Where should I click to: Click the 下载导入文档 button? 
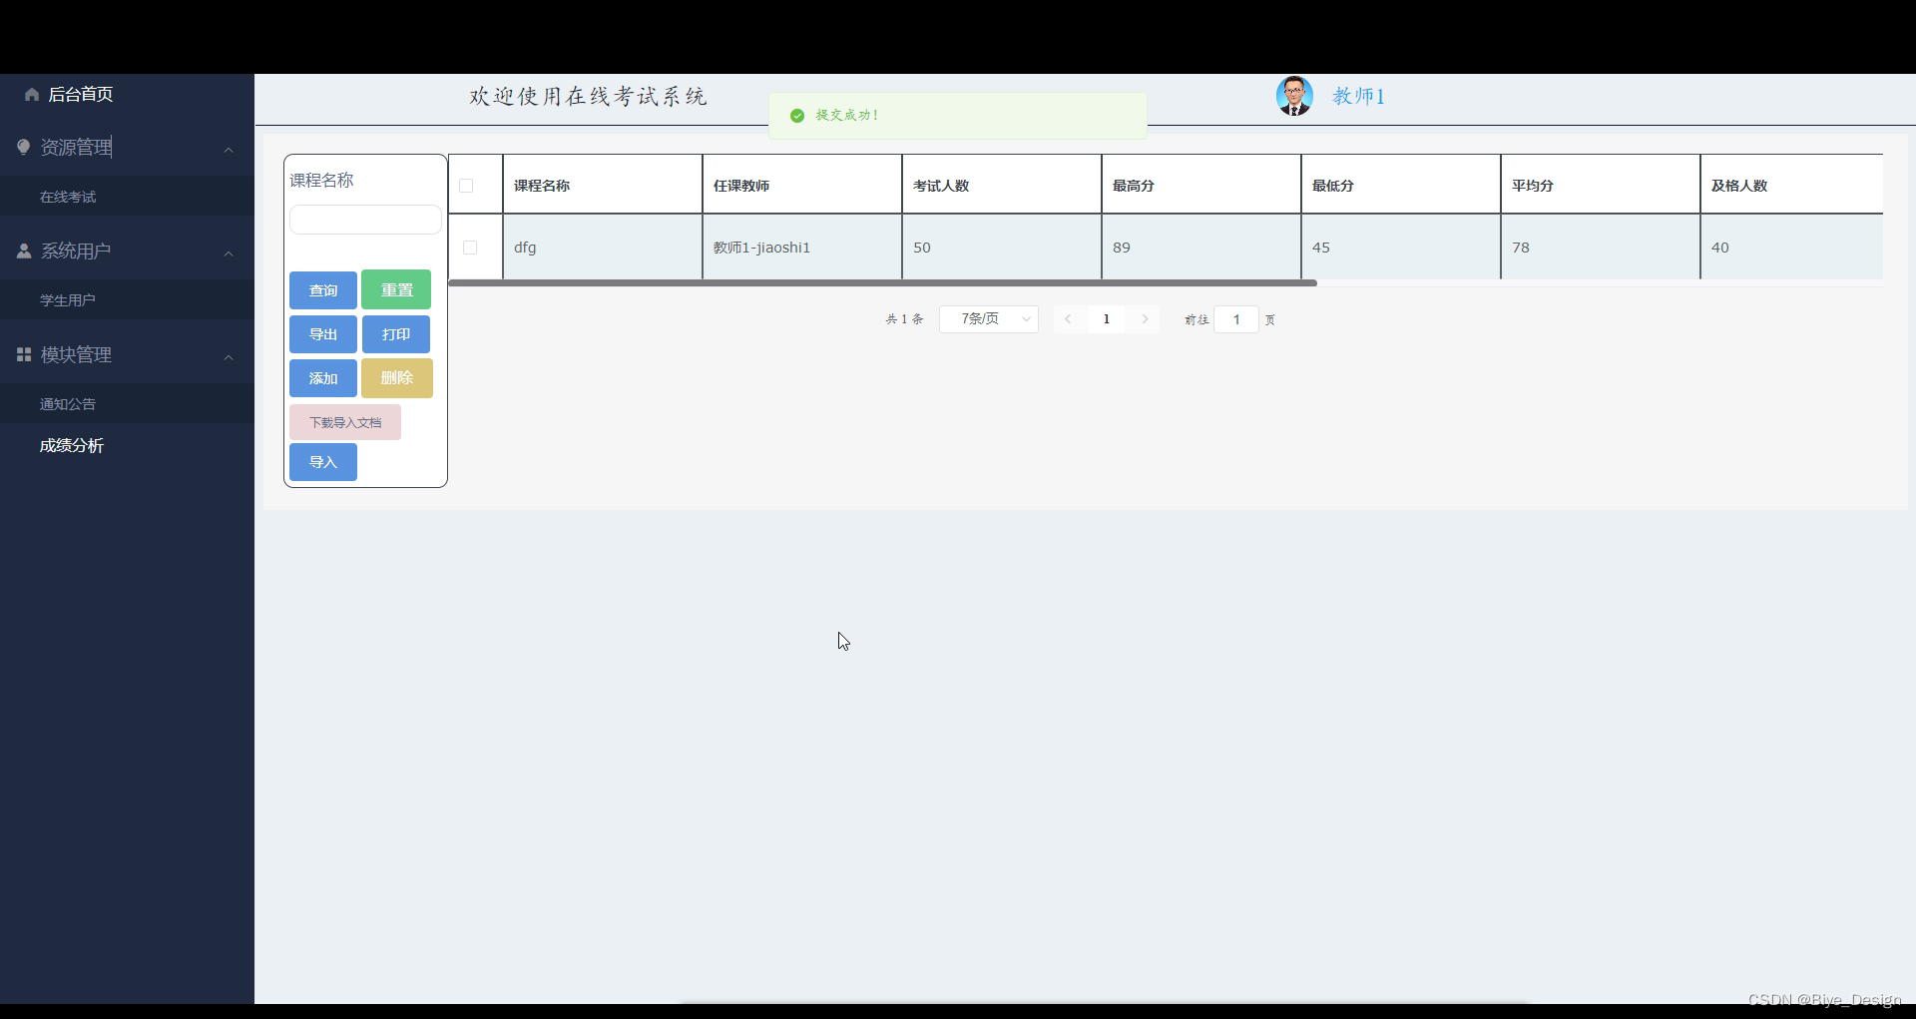coord(345,422)
